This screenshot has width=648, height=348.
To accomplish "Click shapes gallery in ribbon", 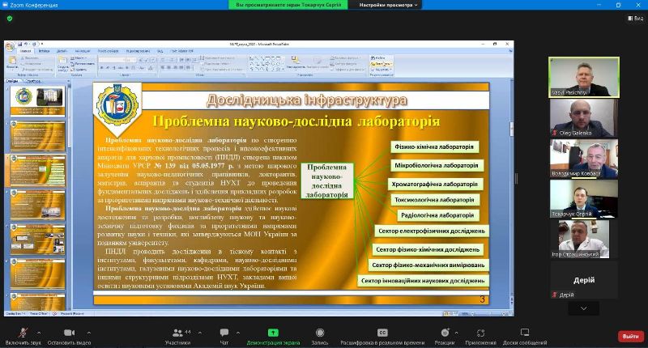I will (266, 64).
